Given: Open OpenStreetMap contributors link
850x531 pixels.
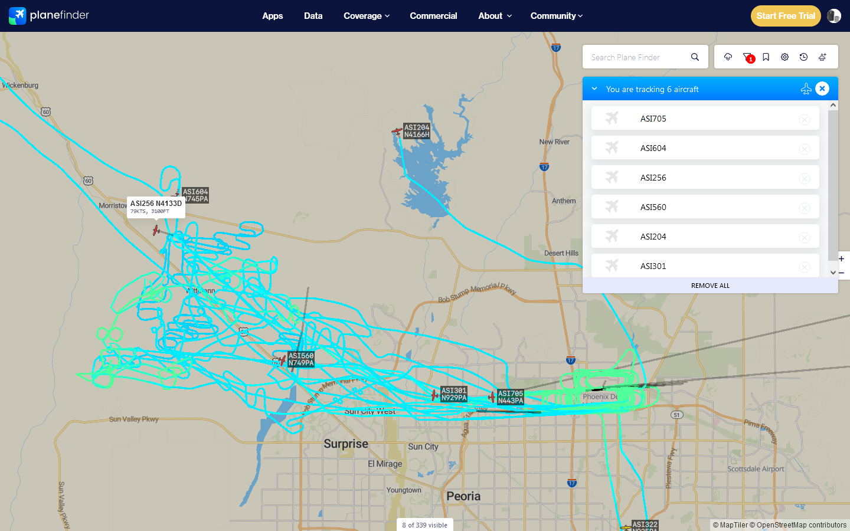Looking at the screenshot, I should 798,525.
